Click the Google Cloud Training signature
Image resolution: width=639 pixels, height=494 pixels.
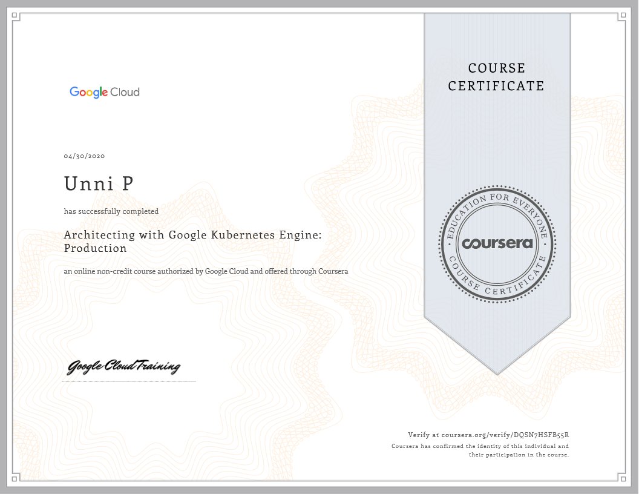pos(124,366)
